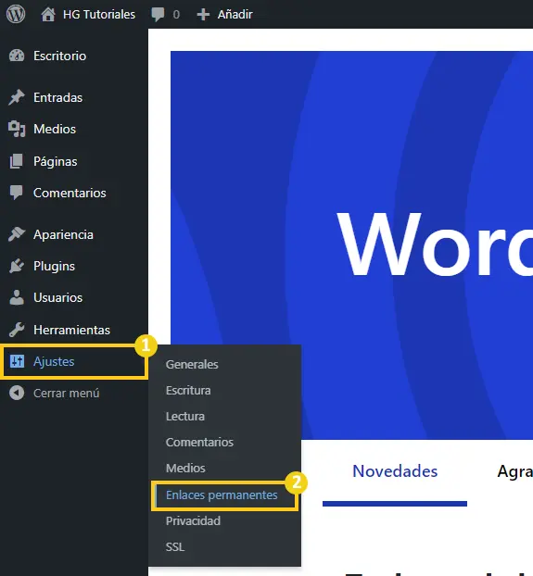Open Medios in the main sidebar
This screenshot has width=533, height=576.
click(x=55, y=129)
